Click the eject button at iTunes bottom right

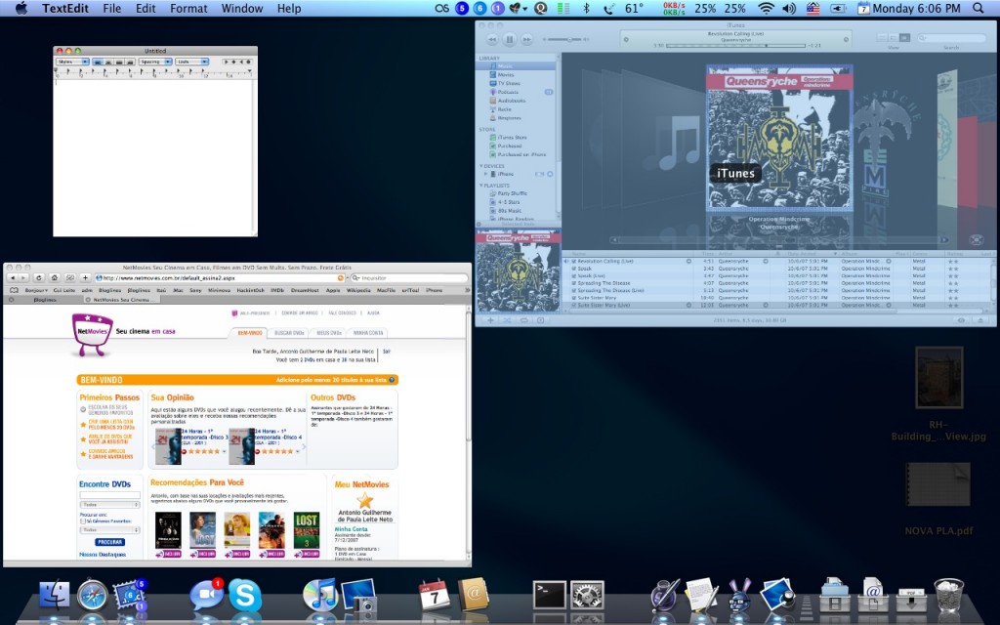coord(980,320)
